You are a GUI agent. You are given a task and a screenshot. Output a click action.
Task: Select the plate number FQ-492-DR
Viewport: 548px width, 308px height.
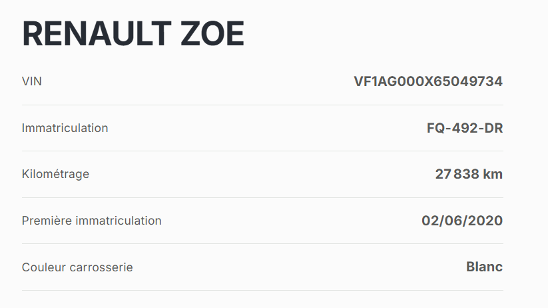tap(465, 128)
